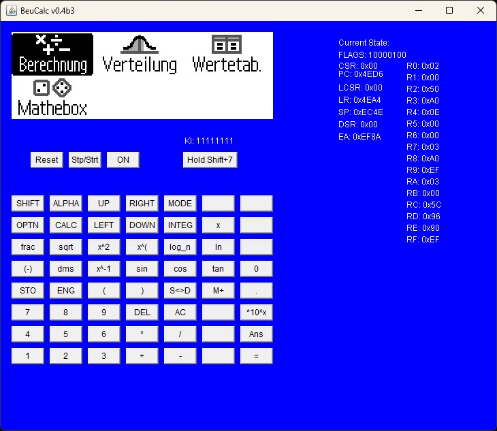
Task: Select the Verteilung distribution icon
Action: (140, 54)
